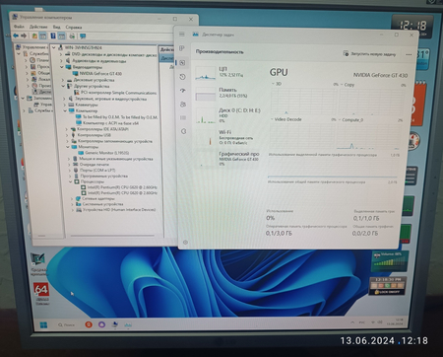The height and width of the screenshot is (357, 443).
Task: Collapse the Видеоадаптеры device node
Action: pyautogui.click(x=62, y=67)
